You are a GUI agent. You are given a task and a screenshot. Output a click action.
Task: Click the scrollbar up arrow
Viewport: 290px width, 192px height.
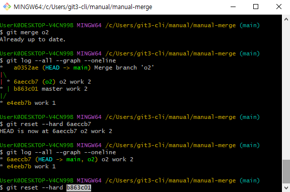pos(286,19)
